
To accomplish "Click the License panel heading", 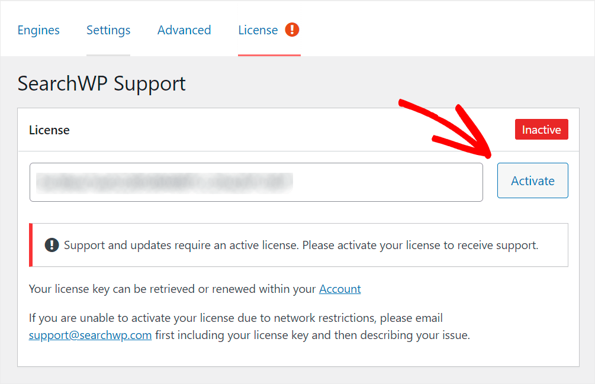I will (x=49, y=130).
